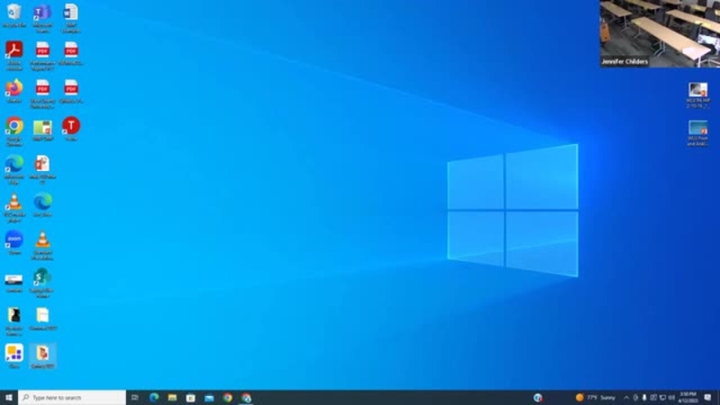Open the Recycle Bin desktop icon
This screenshot has height=405, width=720.
[13, 13]
